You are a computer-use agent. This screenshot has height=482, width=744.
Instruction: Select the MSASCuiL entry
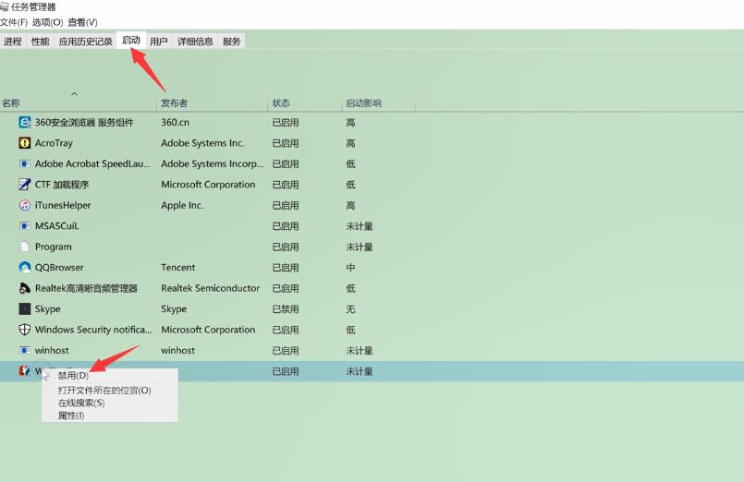pos(57,225)
